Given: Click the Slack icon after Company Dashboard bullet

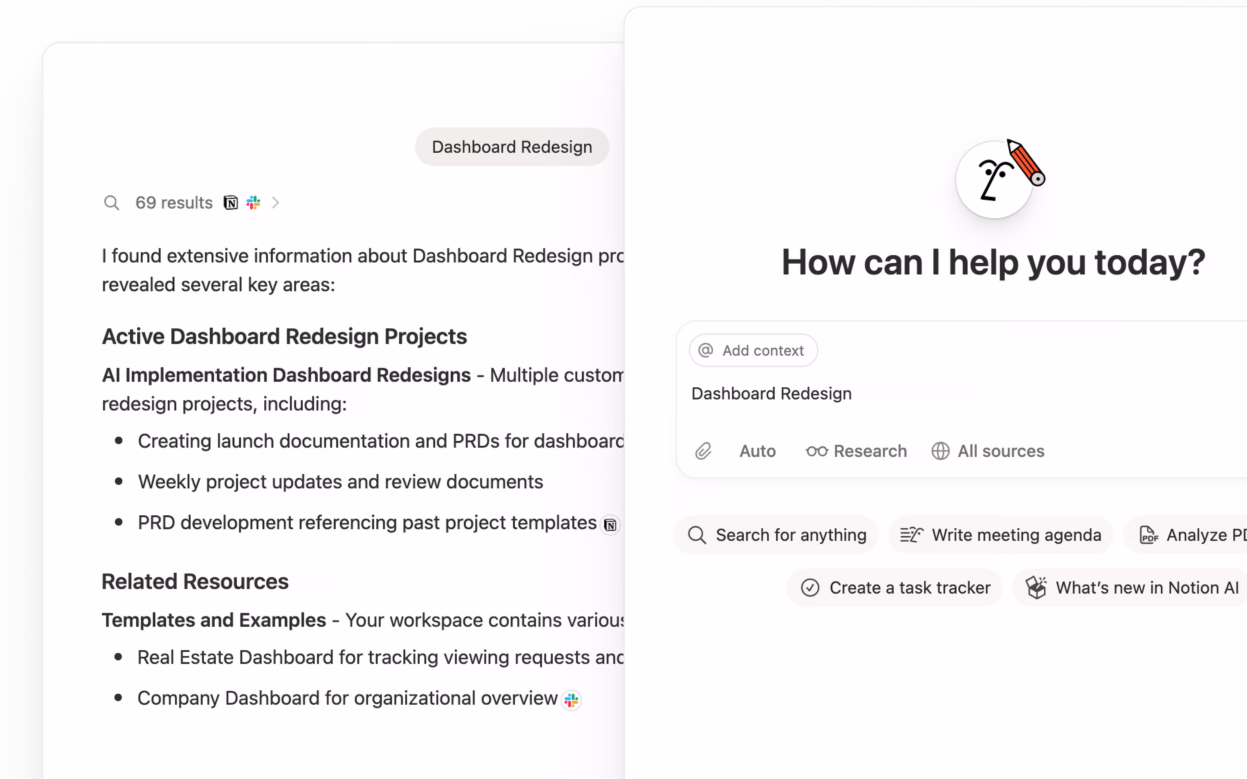Looking at the screenshot, I should click(x=571, y=700).
